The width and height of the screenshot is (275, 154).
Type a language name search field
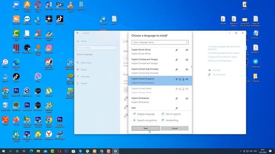[x=160, y=42]
